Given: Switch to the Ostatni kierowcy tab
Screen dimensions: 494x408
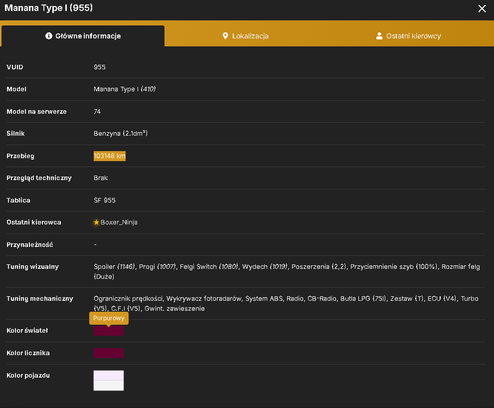Looking at the screenshot, I should pos(409,36).
